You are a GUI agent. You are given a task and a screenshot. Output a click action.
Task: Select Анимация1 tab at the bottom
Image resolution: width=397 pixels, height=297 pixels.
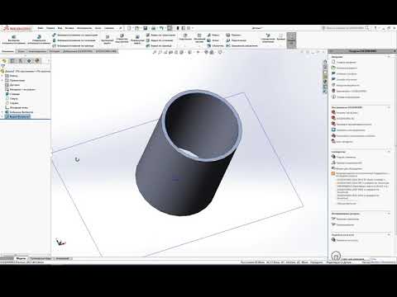[63, 258]
